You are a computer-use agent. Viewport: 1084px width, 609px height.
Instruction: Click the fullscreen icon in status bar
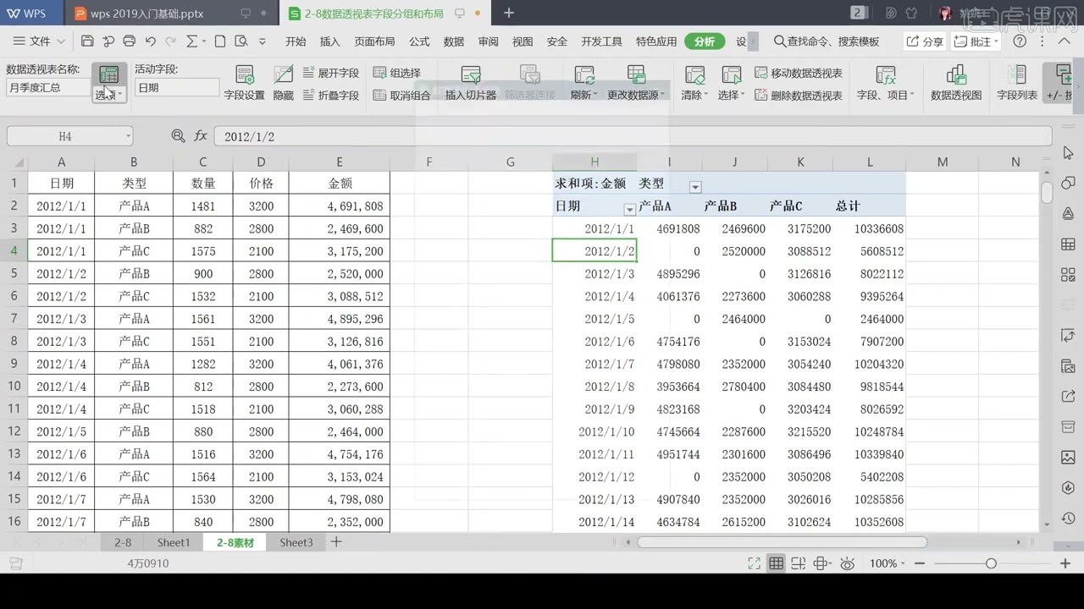(x=755, y=563)
